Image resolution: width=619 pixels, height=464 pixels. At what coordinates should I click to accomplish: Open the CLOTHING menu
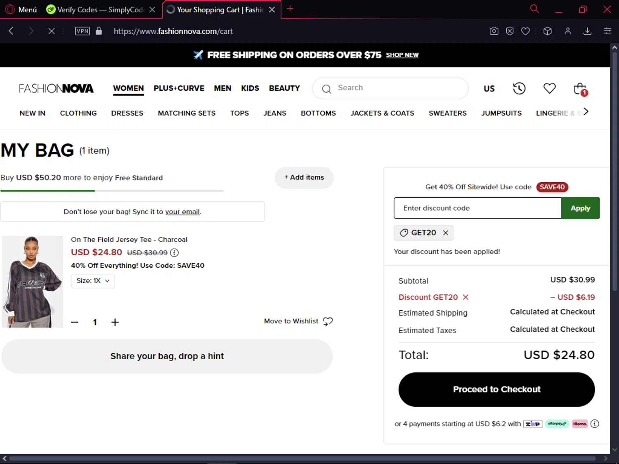(78, 113)
